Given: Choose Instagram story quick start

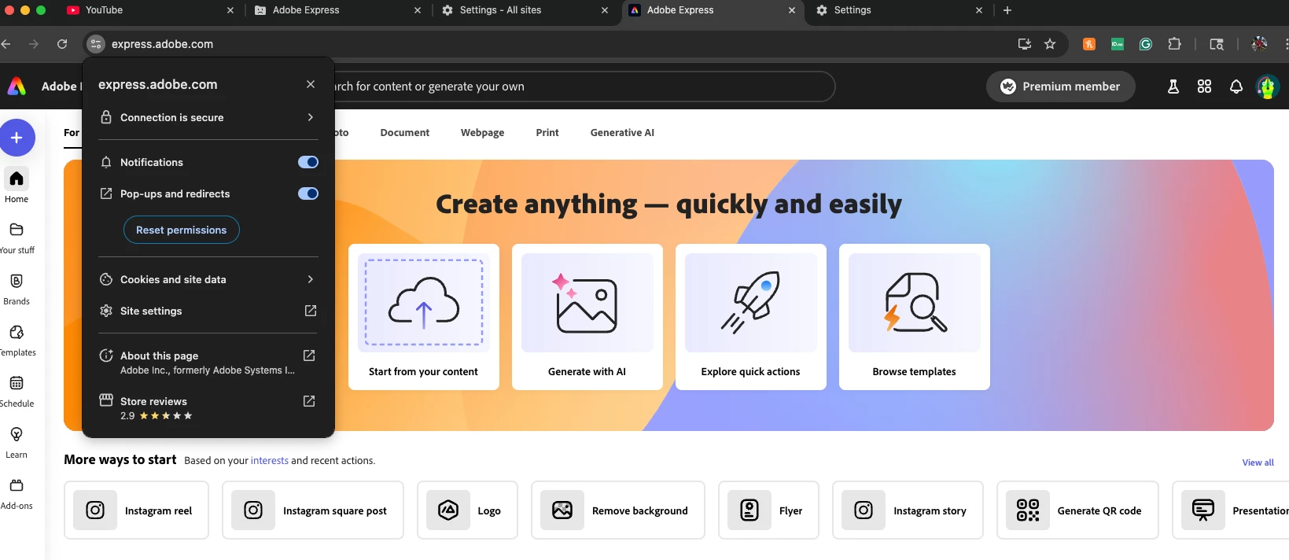Looking at the screenshot, I should 908,510.
